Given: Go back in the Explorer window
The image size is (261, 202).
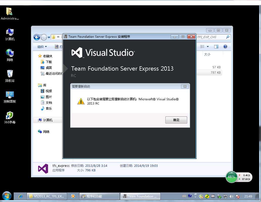Looking at the screenshot, I should tap(37, 37).
